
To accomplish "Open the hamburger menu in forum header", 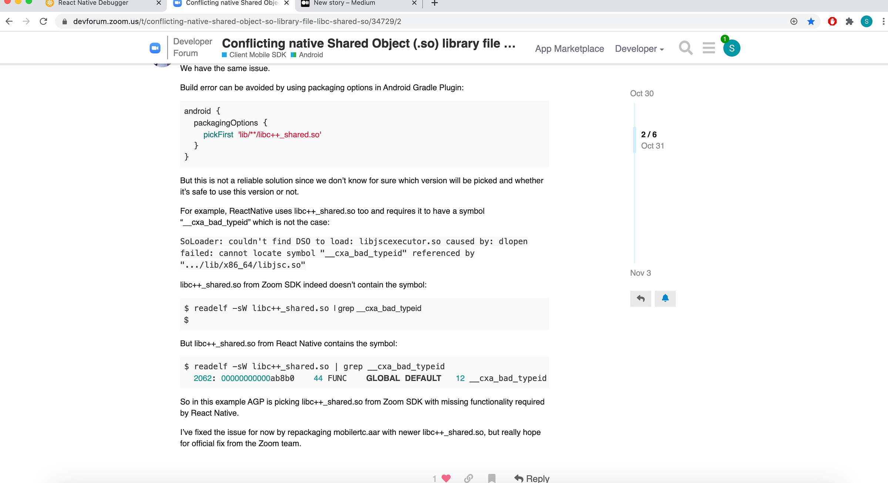I will [709, 48].
